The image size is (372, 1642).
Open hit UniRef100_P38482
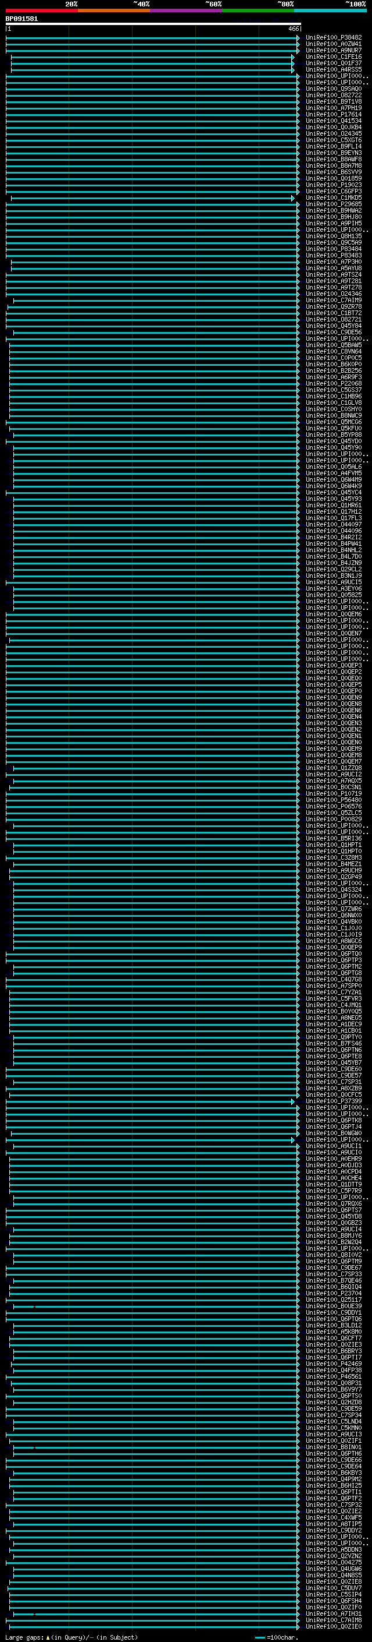[x=334, y=38]
